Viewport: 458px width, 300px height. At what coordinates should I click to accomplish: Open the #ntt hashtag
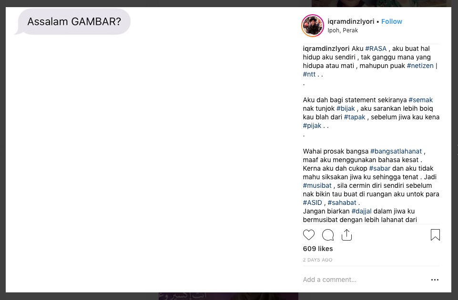click(309, 74)
